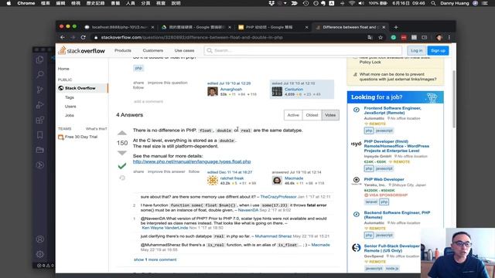Open Senior Full-Stack Developer job listing
495x278 pixels.
coord(392,248)
